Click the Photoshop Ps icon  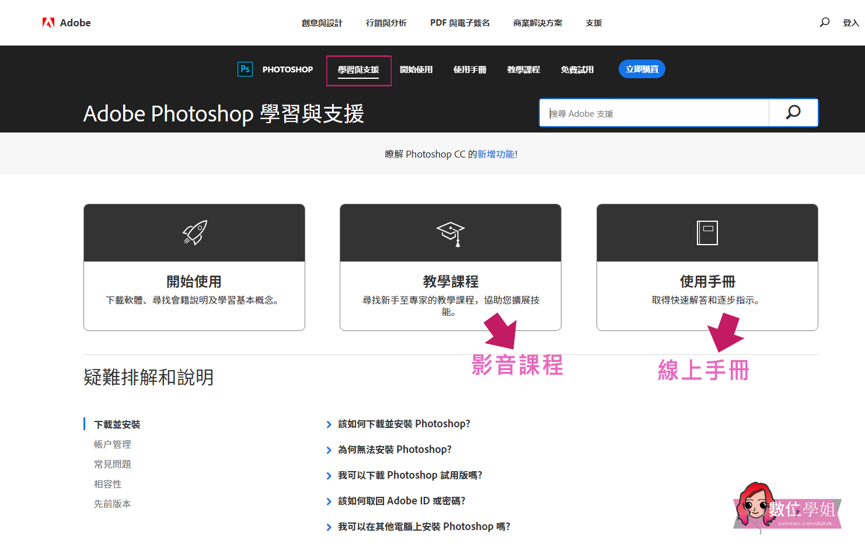(245, 69)
